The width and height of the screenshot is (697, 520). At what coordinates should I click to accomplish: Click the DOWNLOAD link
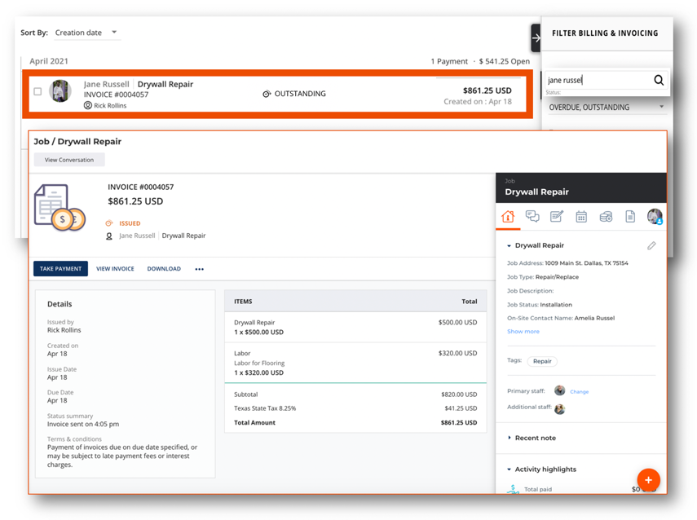(x=164, y=269)
